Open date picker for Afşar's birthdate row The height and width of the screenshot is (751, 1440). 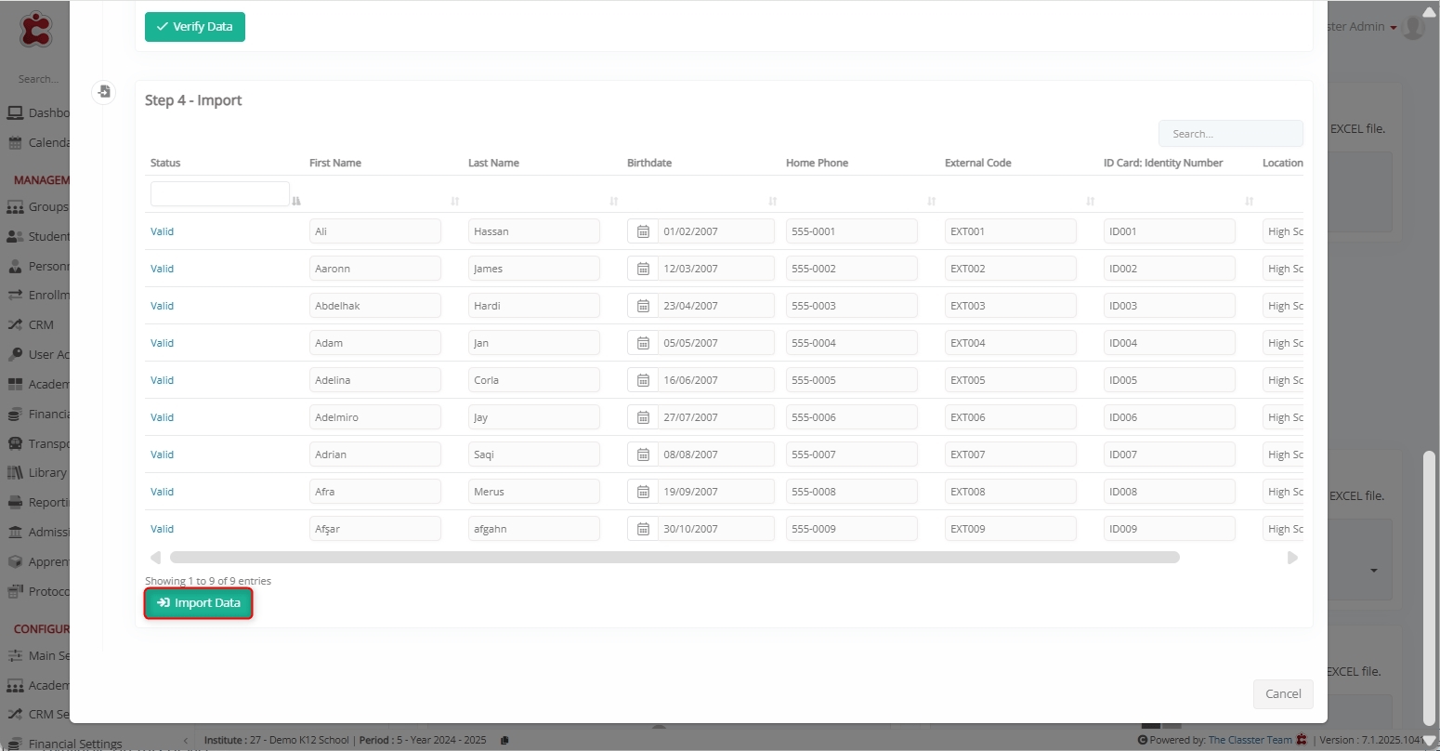(643, 529)
